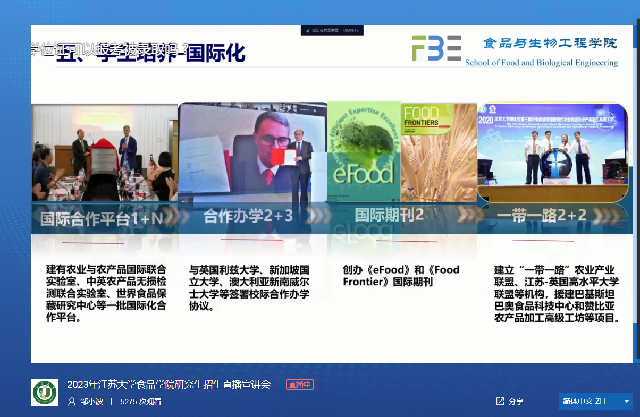640x417 pixels.
Task: Select the 合作办学2+3 banner label
Action: [x=248, y=216]
